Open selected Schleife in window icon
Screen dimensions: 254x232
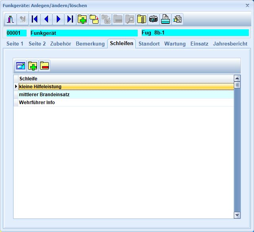coord(21,66)
